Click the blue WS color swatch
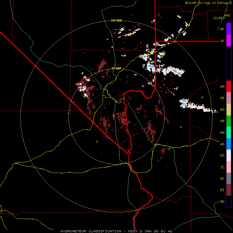 229,144
